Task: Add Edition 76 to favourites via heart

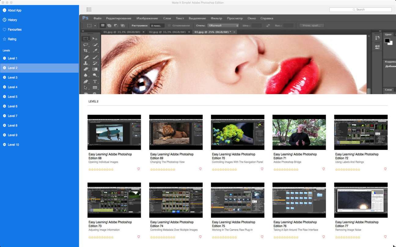Action: click(x=324, y=237)
